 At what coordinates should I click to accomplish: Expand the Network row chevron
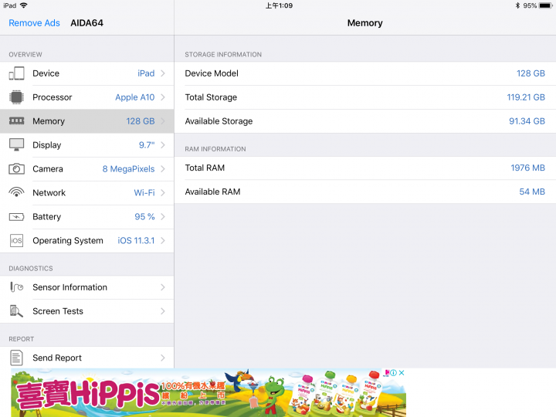[163, 192]
